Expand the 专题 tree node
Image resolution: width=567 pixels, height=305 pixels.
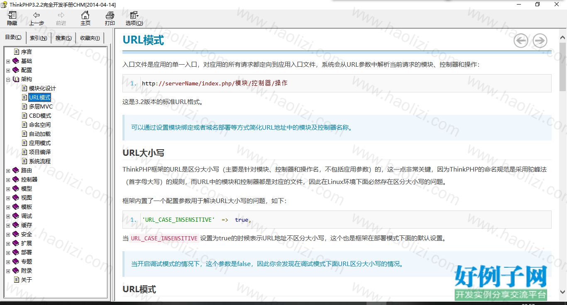pos(8,262)
